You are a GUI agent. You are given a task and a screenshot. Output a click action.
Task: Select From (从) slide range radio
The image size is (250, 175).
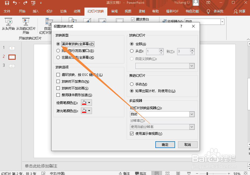132,51
